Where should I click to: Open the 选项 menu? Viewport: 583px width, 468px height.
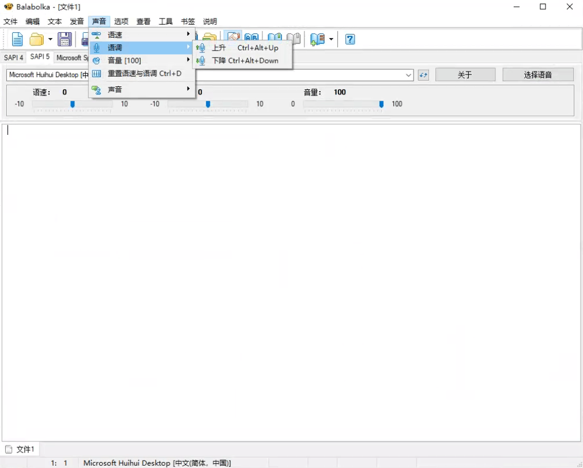coord(121,21)
